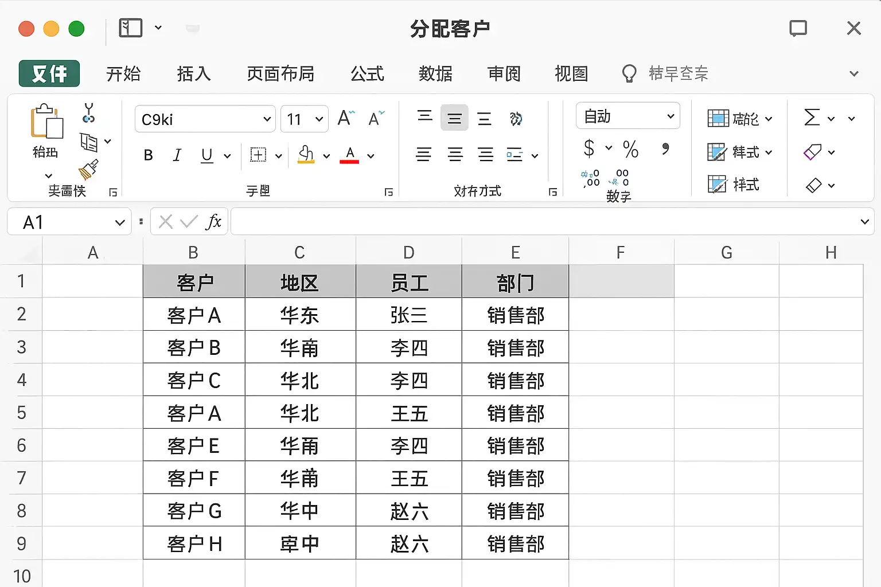Toggle italic formatting

click(177, 155)
